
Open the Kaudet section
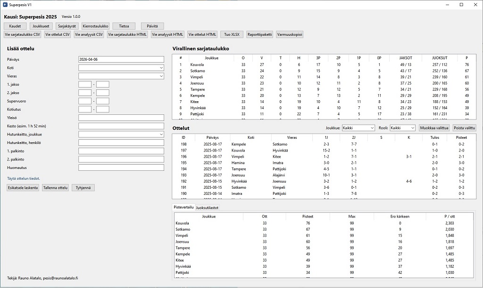(x=15, y=26)
